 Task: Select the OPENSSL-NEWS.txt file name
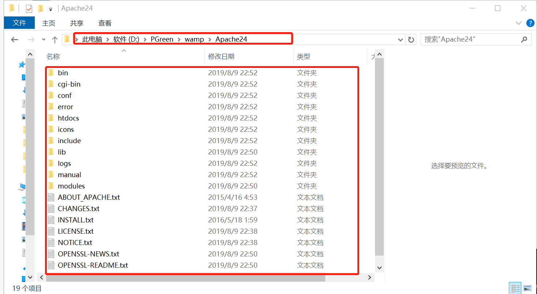pos(89,254)
